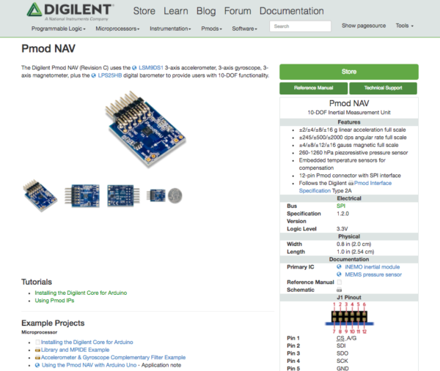Click icon beside Pmod Interface Specification link

(351, 183)
